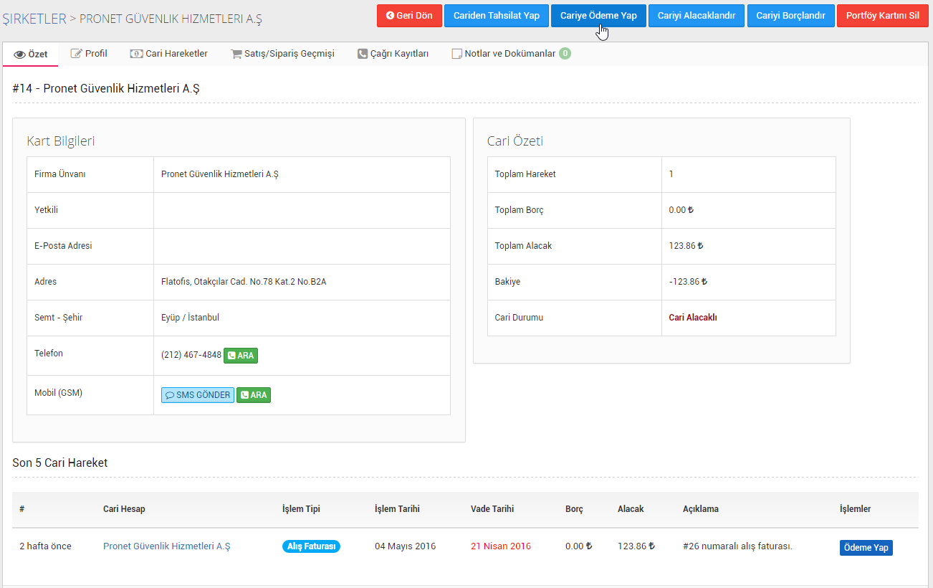Click the Son 5 Cari Hareket heading
Viewport: 933px width, 588px height.
pyautogui.click(x=60, y=463)
